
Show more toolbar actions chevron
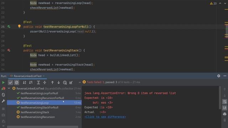(80, 82)
